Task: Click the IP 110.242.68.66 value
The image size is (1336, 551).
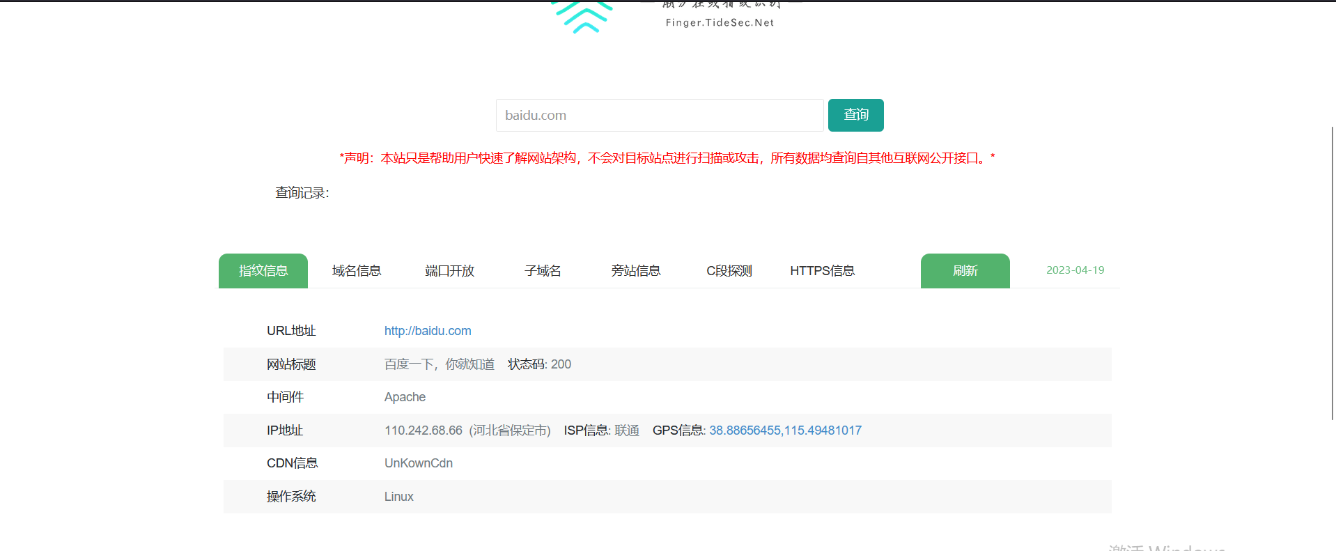Action: tap(424, 430)
